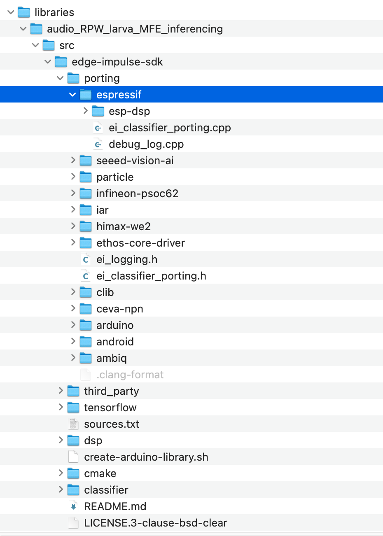
Task: Select the ei_classifier_porting.h file name
Action: point(151,276)
